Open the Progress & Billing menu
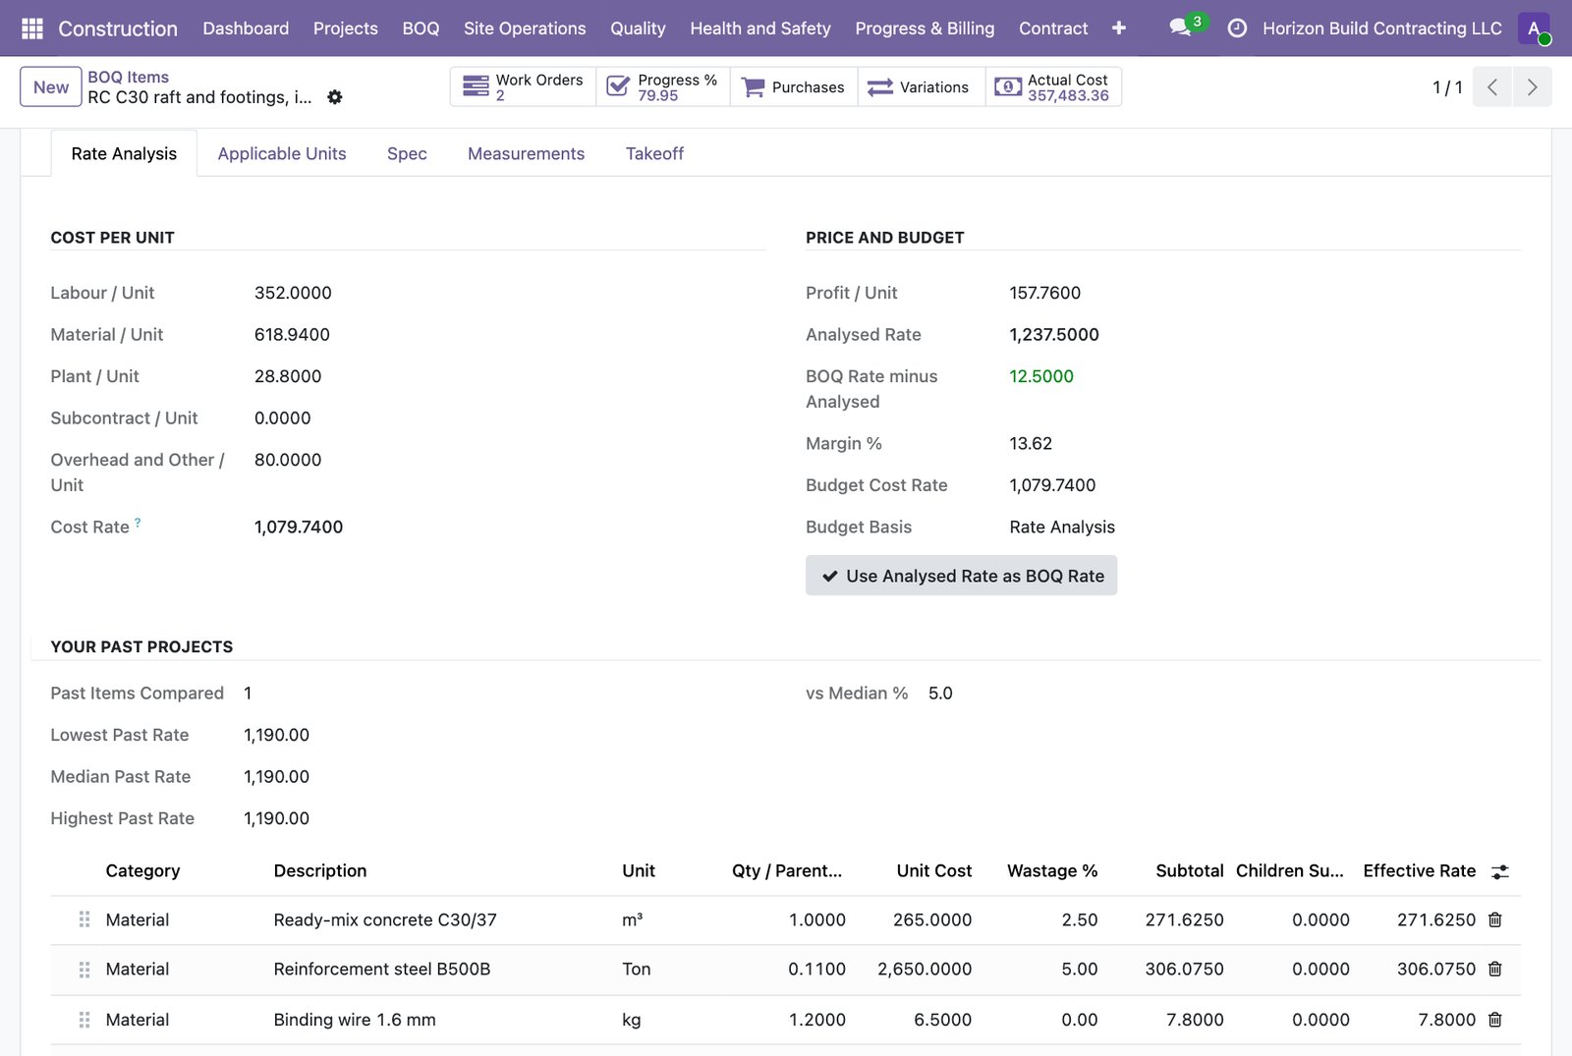Screen dimensions: 1572x1056 tap(925, 28)
